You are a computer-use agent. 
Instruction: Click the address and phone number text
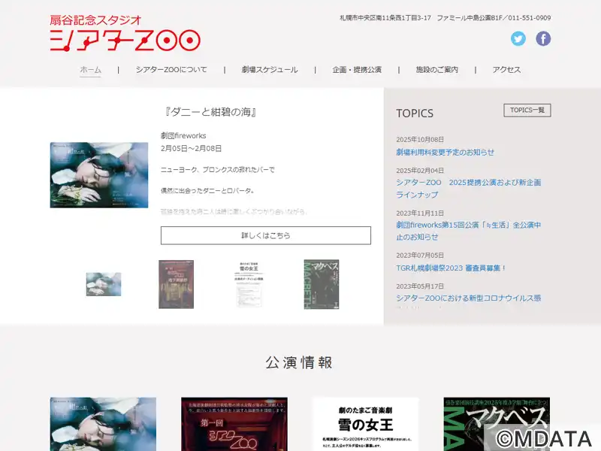coord(445,18)
